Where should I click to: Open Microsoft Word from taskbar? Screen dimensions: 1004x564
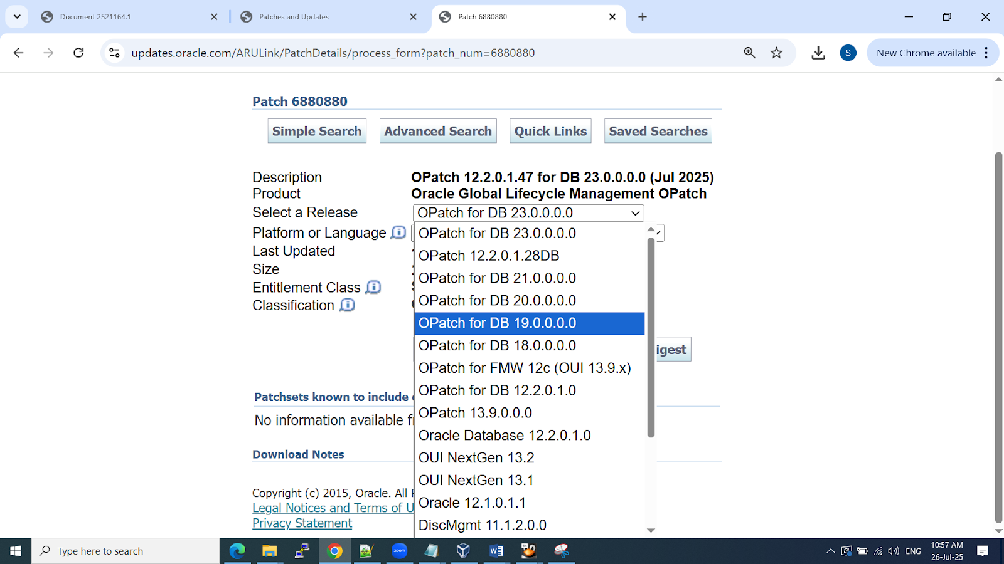coord(496,551)
